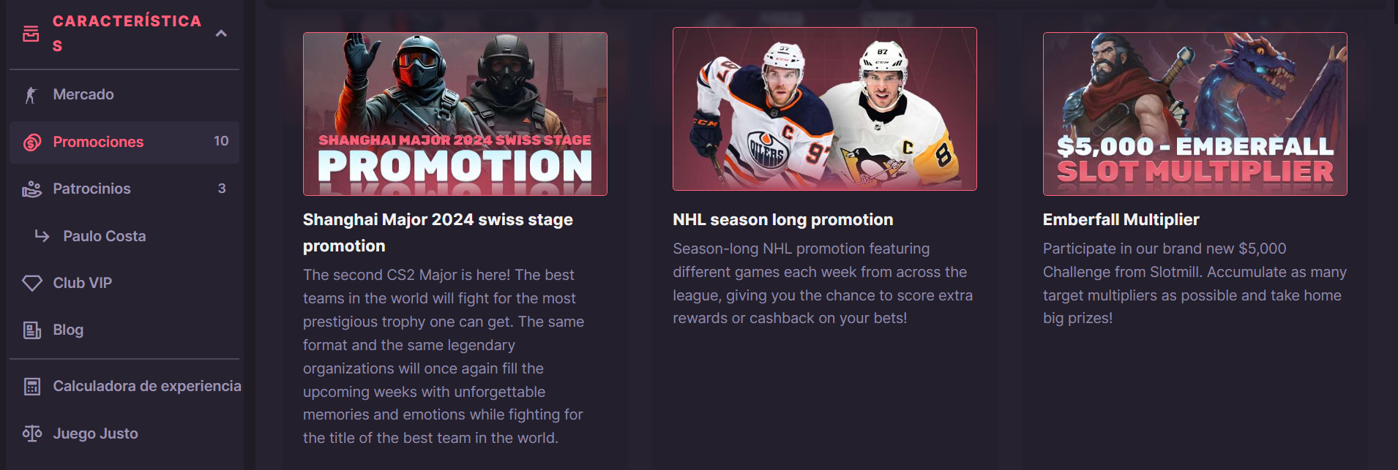Open the NHL hockey players banner

tap(824, 109)
